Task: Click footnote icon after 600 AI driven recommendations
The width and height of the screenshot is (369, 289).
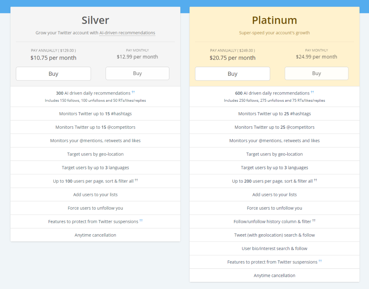Action: [x=312, y=92]
